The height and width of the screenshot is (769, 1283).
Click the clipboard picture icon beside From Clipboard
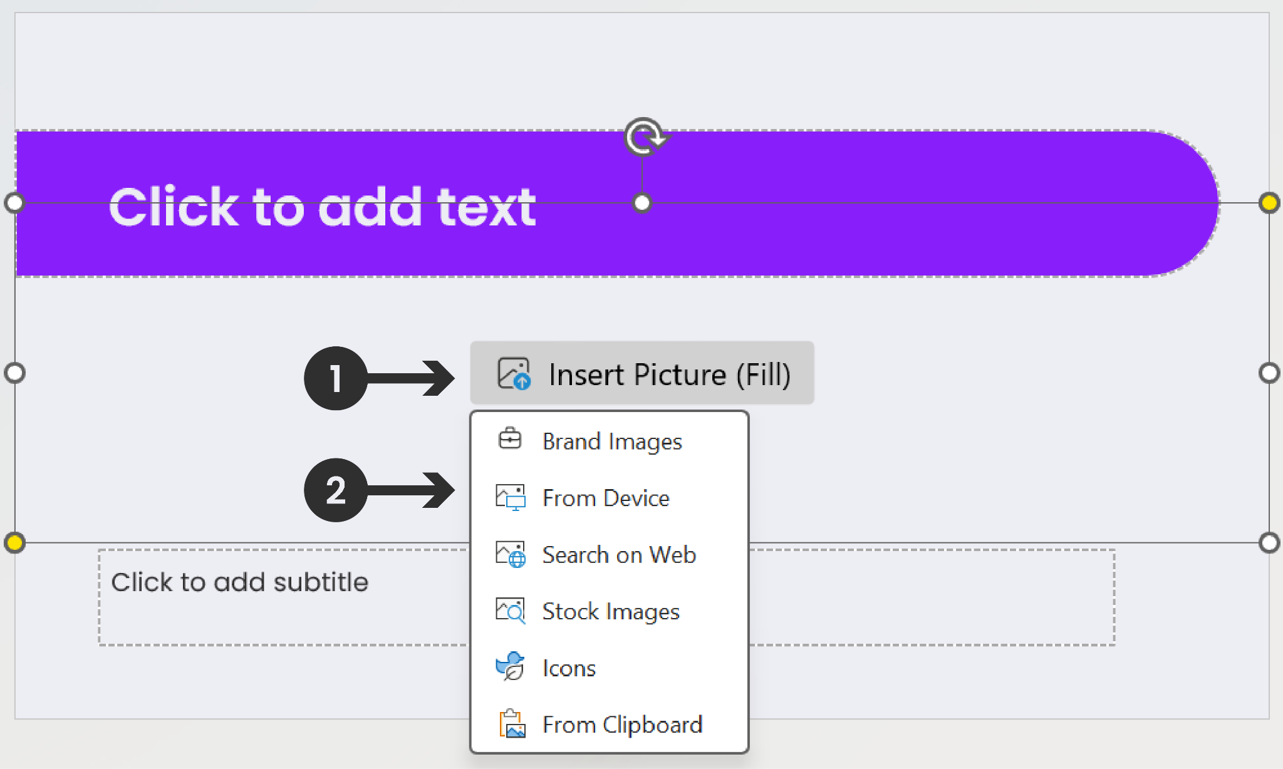click(x=512, y=724)
